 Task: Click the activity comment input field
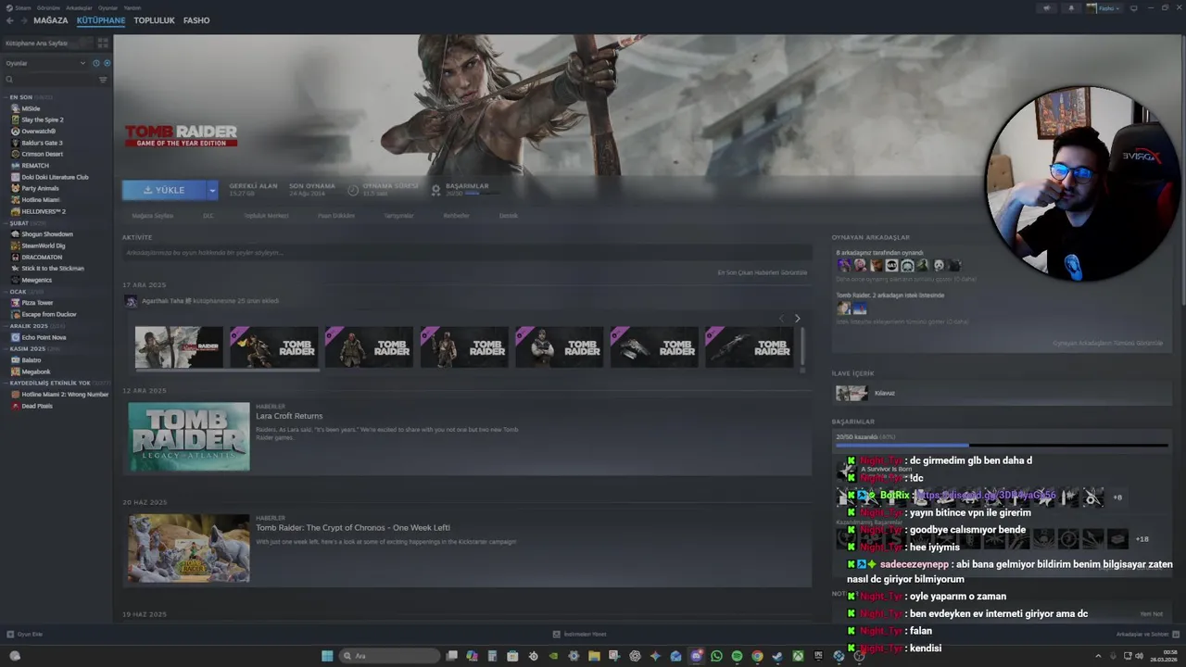click(x=467, y=253)
